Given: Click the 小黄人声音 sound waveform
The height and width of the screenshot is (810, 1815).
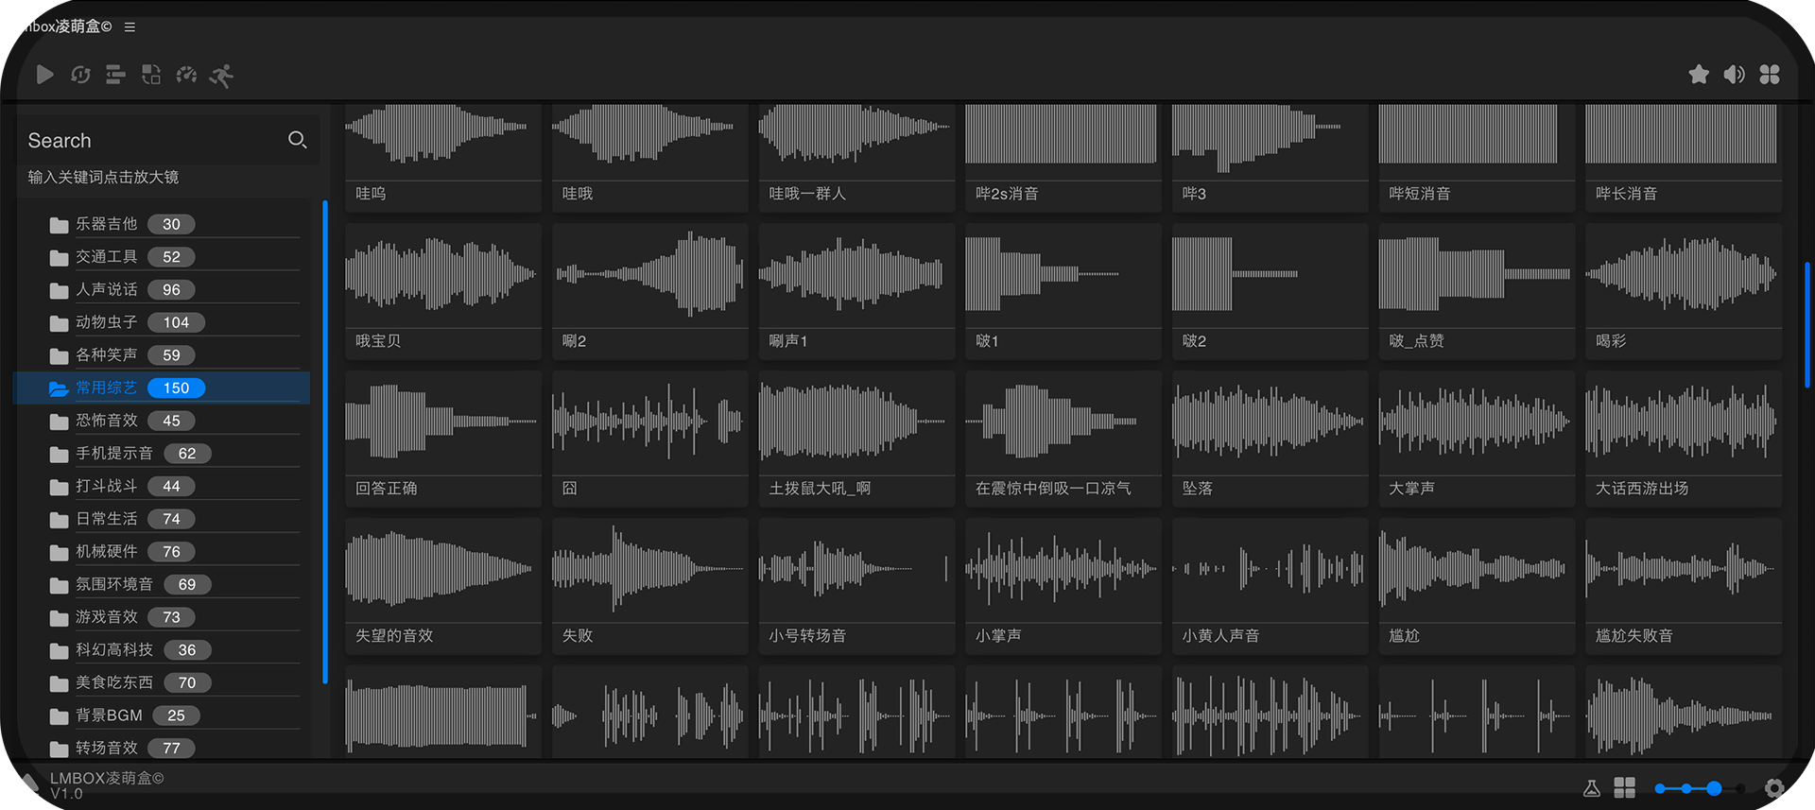Looking at the screenshot, I should click(1270, 570).
